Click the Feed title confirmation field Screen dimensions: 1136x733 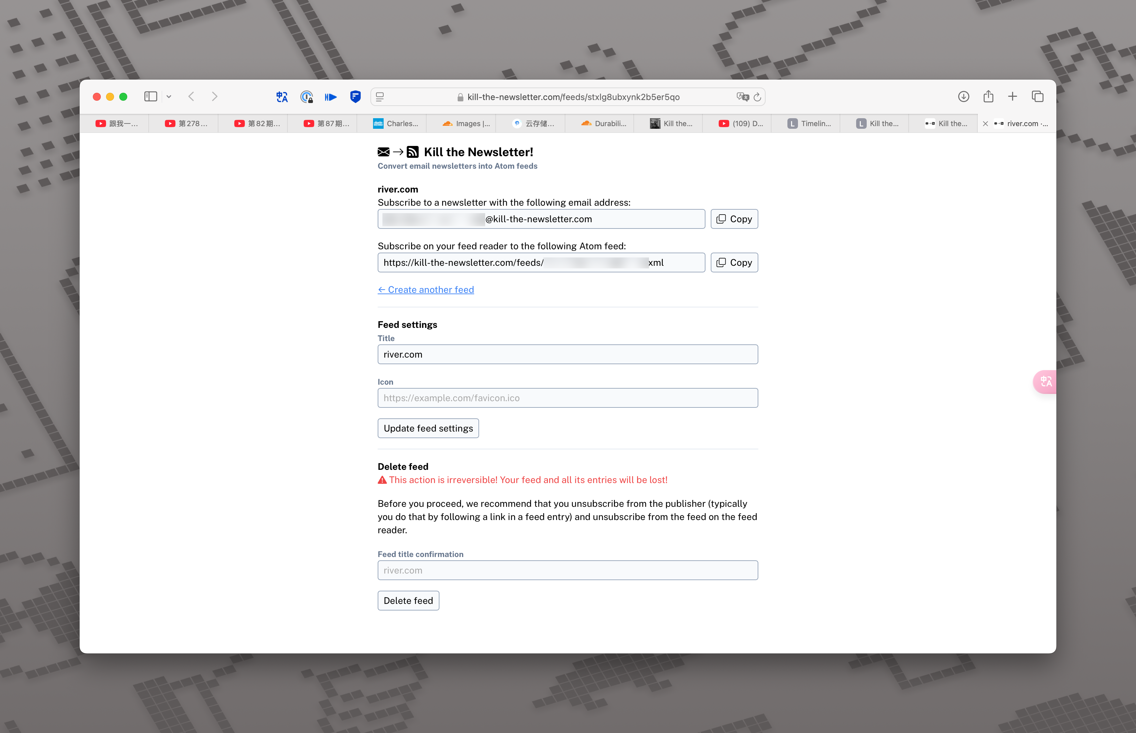[568, 570]
